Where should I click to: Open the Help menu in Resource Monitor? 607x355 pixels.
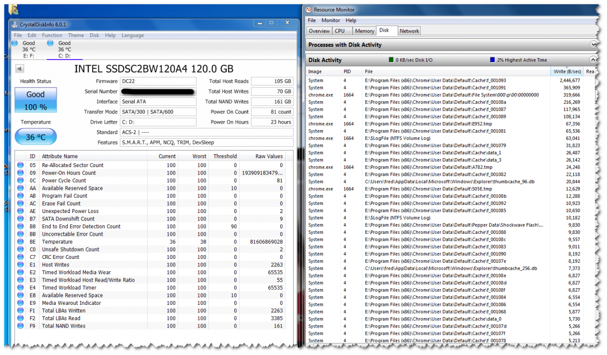click(351, 20)
